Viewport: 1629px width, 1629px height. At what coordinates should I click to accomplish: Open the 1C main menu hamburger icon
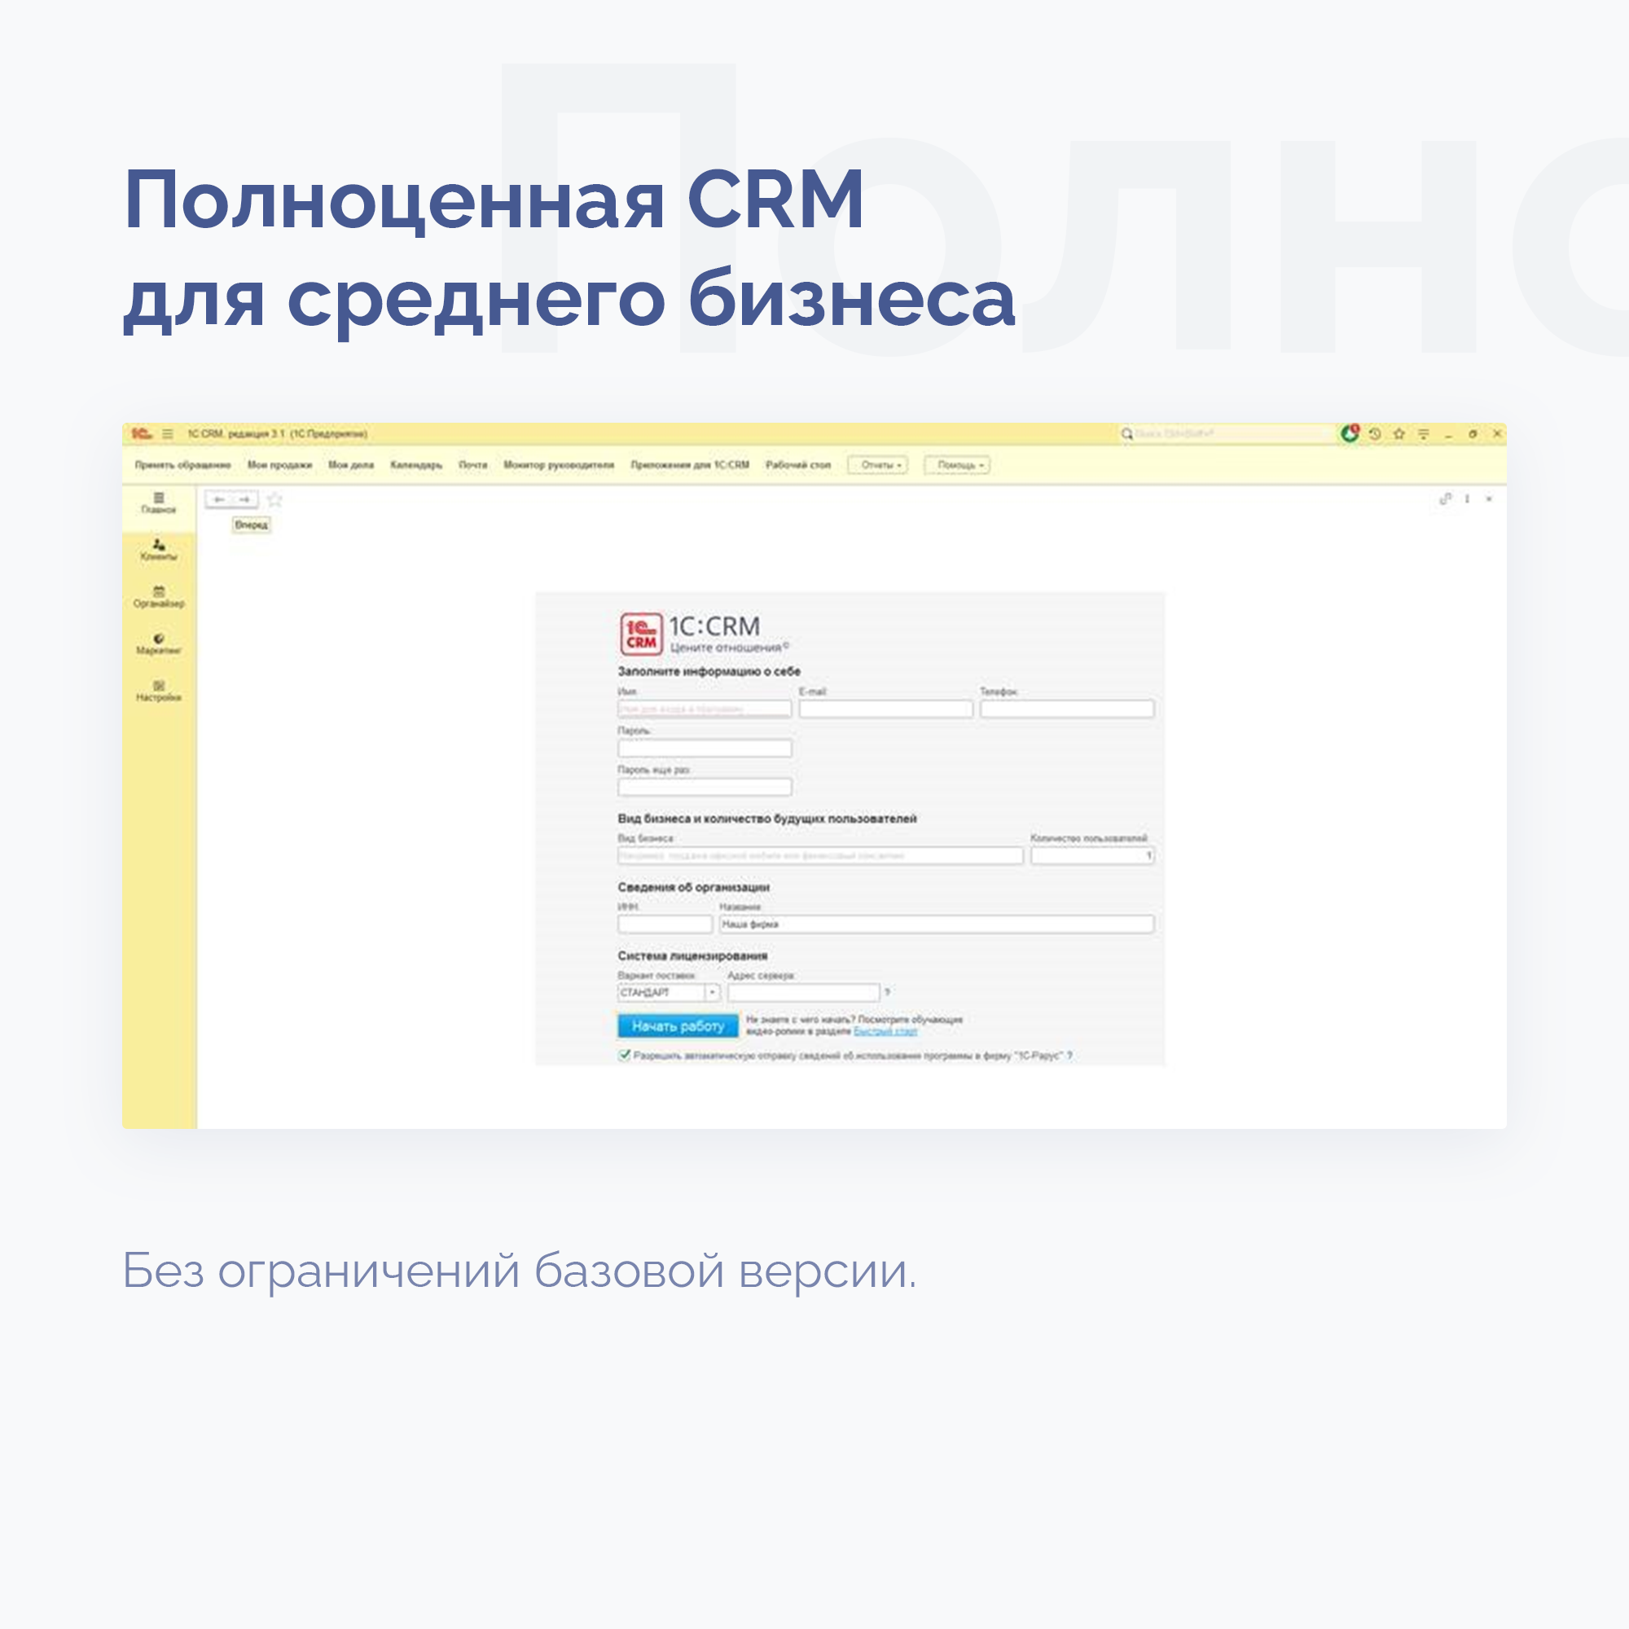click(x=168, y=434)
